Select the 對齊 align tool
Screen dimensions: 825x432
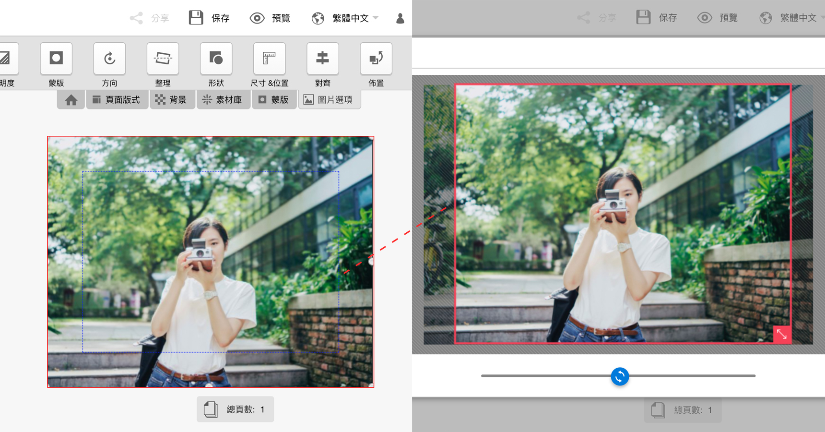coord(322,59)
